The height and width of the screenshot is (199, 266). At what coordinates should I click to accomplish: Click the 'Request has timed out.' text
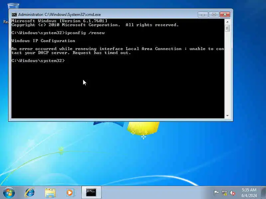pyautogui.click(x=102, y=53)
